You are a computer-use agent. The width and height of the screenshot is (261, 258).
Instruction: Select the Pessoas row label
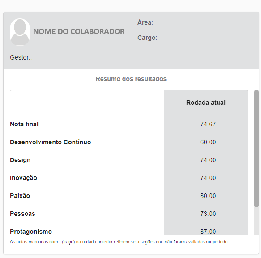tap(22, 214)
